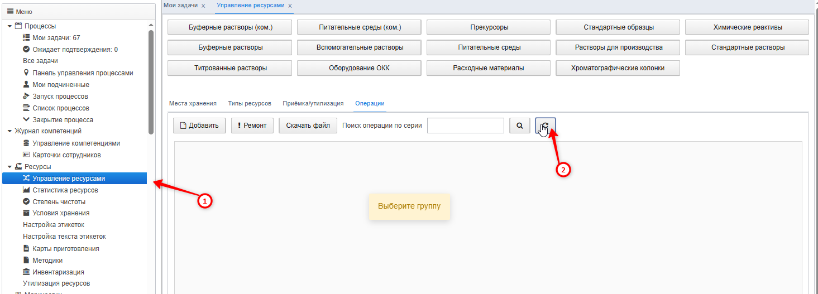
Task: Choose group Буферные растворы (ком.)
Action: coord(230,27)
